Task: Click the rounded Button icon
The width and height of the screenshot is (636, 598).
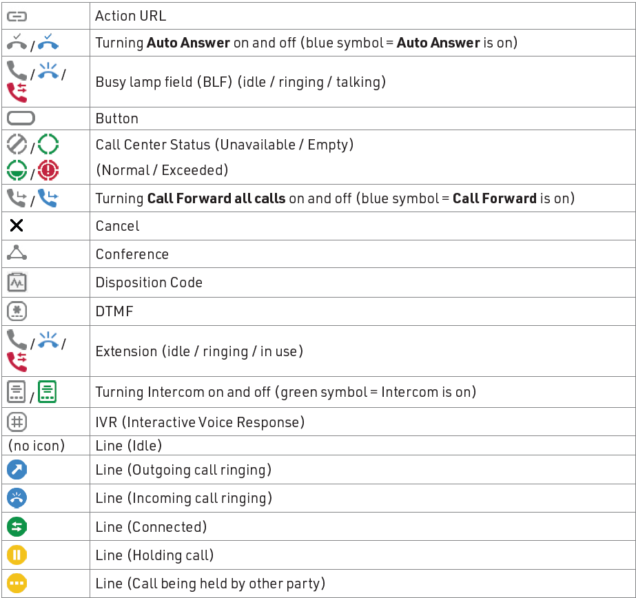Action: click(x=20, y=118)
